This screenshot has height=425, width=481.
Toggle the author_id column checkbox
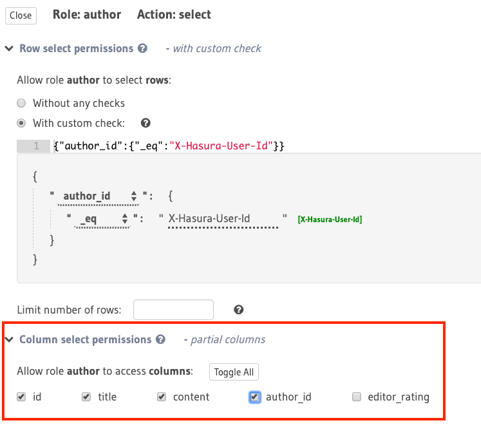tap(254, 397)
